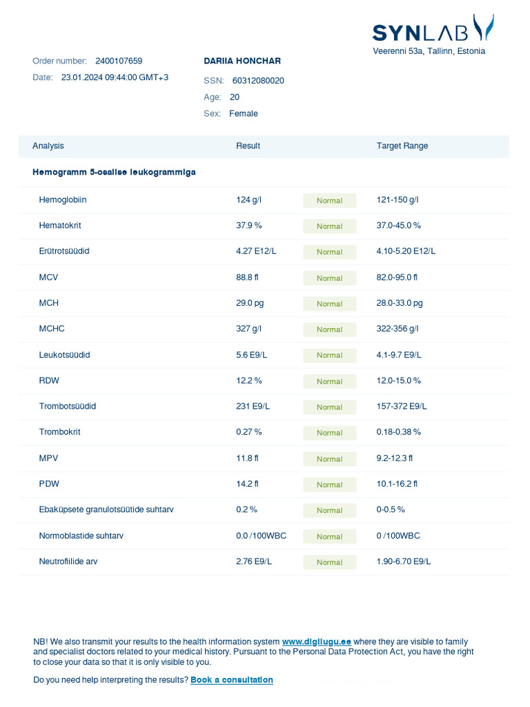Image resolution: width=530 pixels, height=707 pixels.
Task: Click the Book a consultation link
Action: coord(232,680)
